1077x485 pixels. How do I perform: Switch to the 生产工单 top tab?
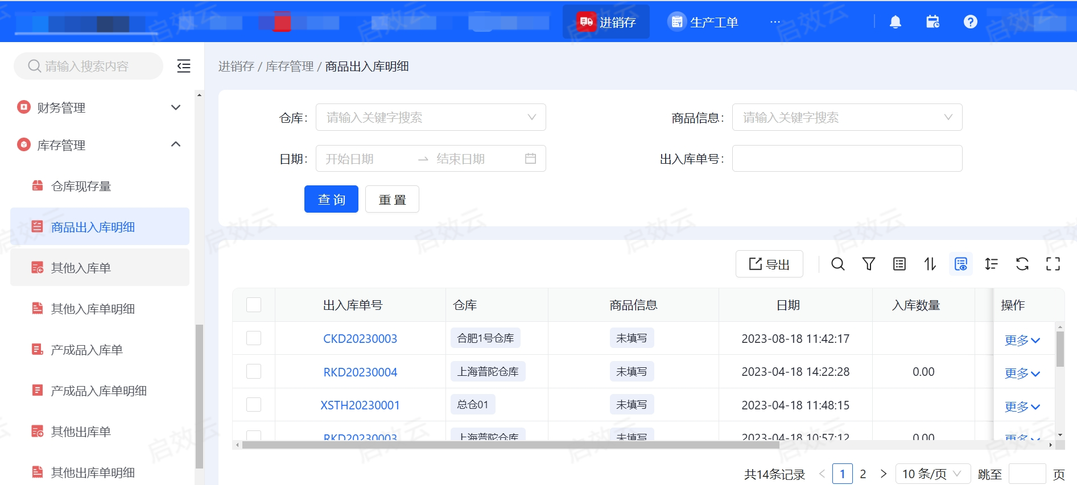pyautogui.click(x=703, y=22)
